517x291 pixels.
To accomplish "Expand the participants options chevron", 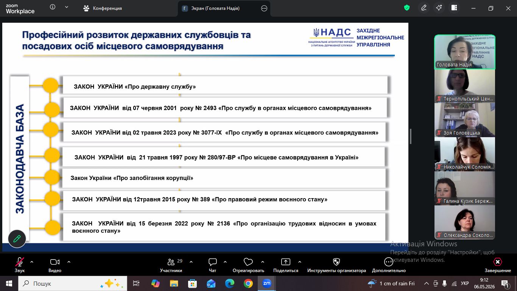I will (191, 262).
